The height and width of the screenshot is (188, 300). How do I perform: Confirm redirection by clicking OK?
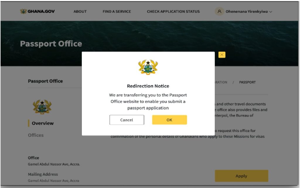pos(169,120)
